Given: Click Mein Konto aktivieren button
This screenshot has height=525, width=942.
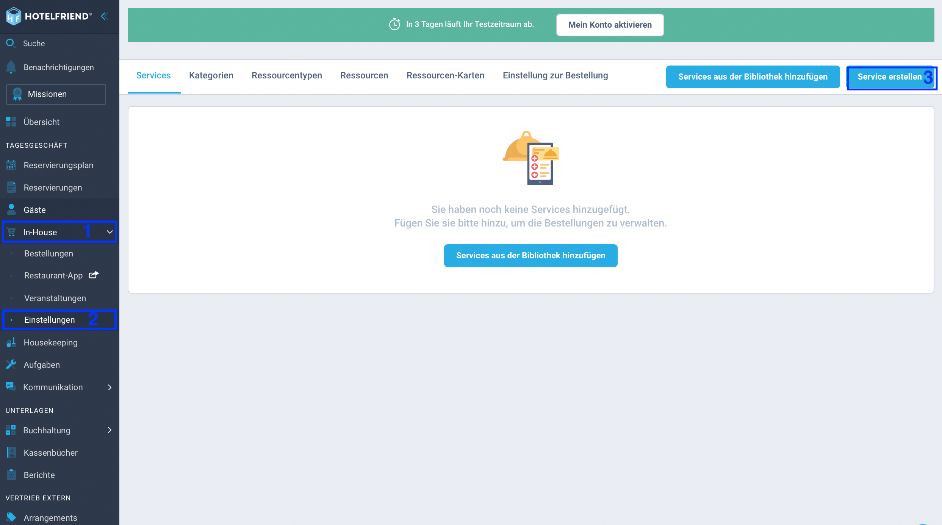Looking at the screenshot, I should pyautogui.click(x=610, y=25).
